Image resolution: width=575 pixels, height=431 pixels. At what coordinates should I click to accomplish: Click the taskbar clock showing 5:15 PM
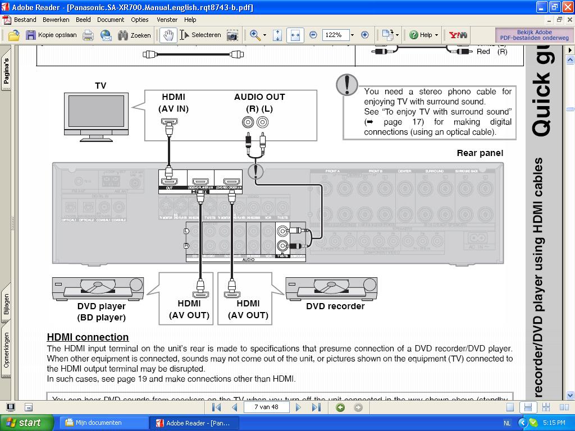click(554, 423)
